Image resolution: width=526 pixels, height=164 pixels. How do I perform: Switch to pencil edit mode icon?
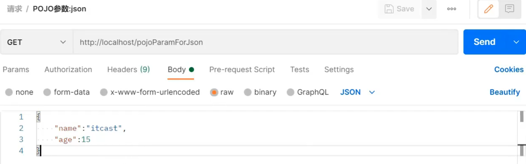(488, 9)
